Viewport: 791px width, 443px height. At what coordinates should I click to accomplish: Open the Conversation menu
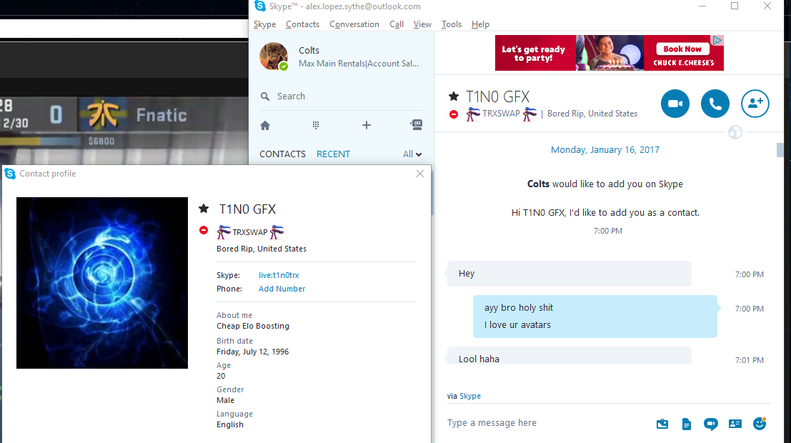[x=354, y=24]
